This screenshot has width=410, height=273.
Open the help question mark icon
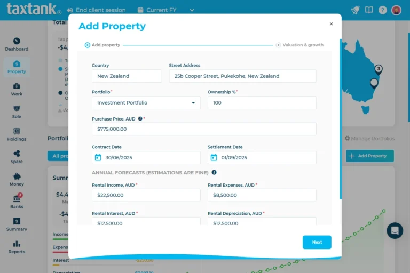click(x=383, y=10)
